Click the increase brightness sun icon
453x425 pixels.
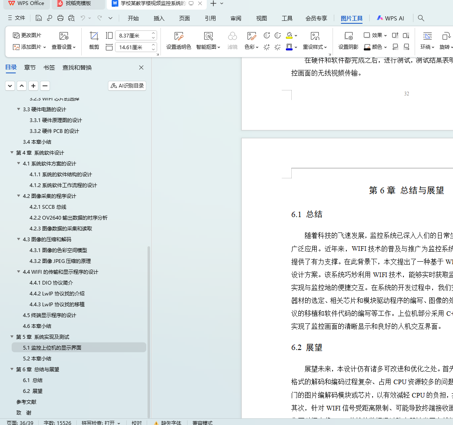coord(267,47)
